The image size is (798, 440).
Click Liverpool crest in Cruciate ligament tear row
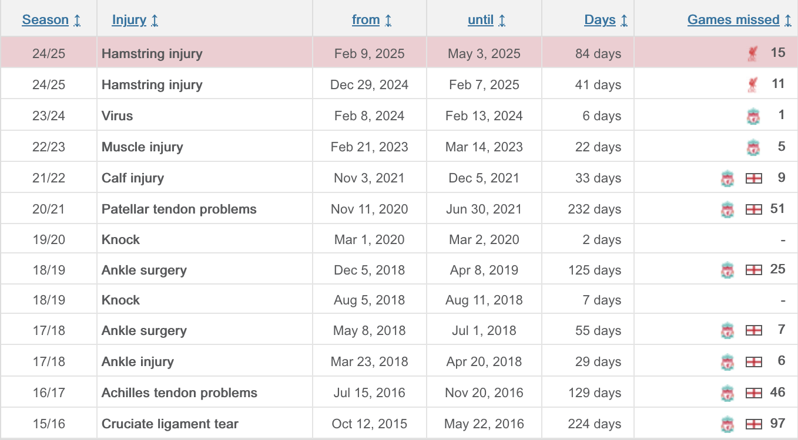[727, 424]
